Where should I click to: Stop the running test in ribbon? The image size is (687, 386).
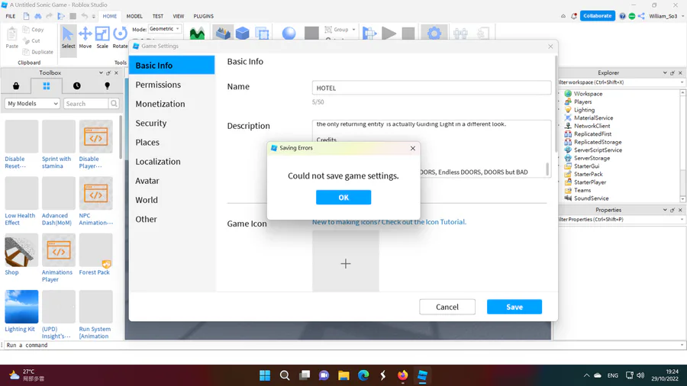(408, 34)
